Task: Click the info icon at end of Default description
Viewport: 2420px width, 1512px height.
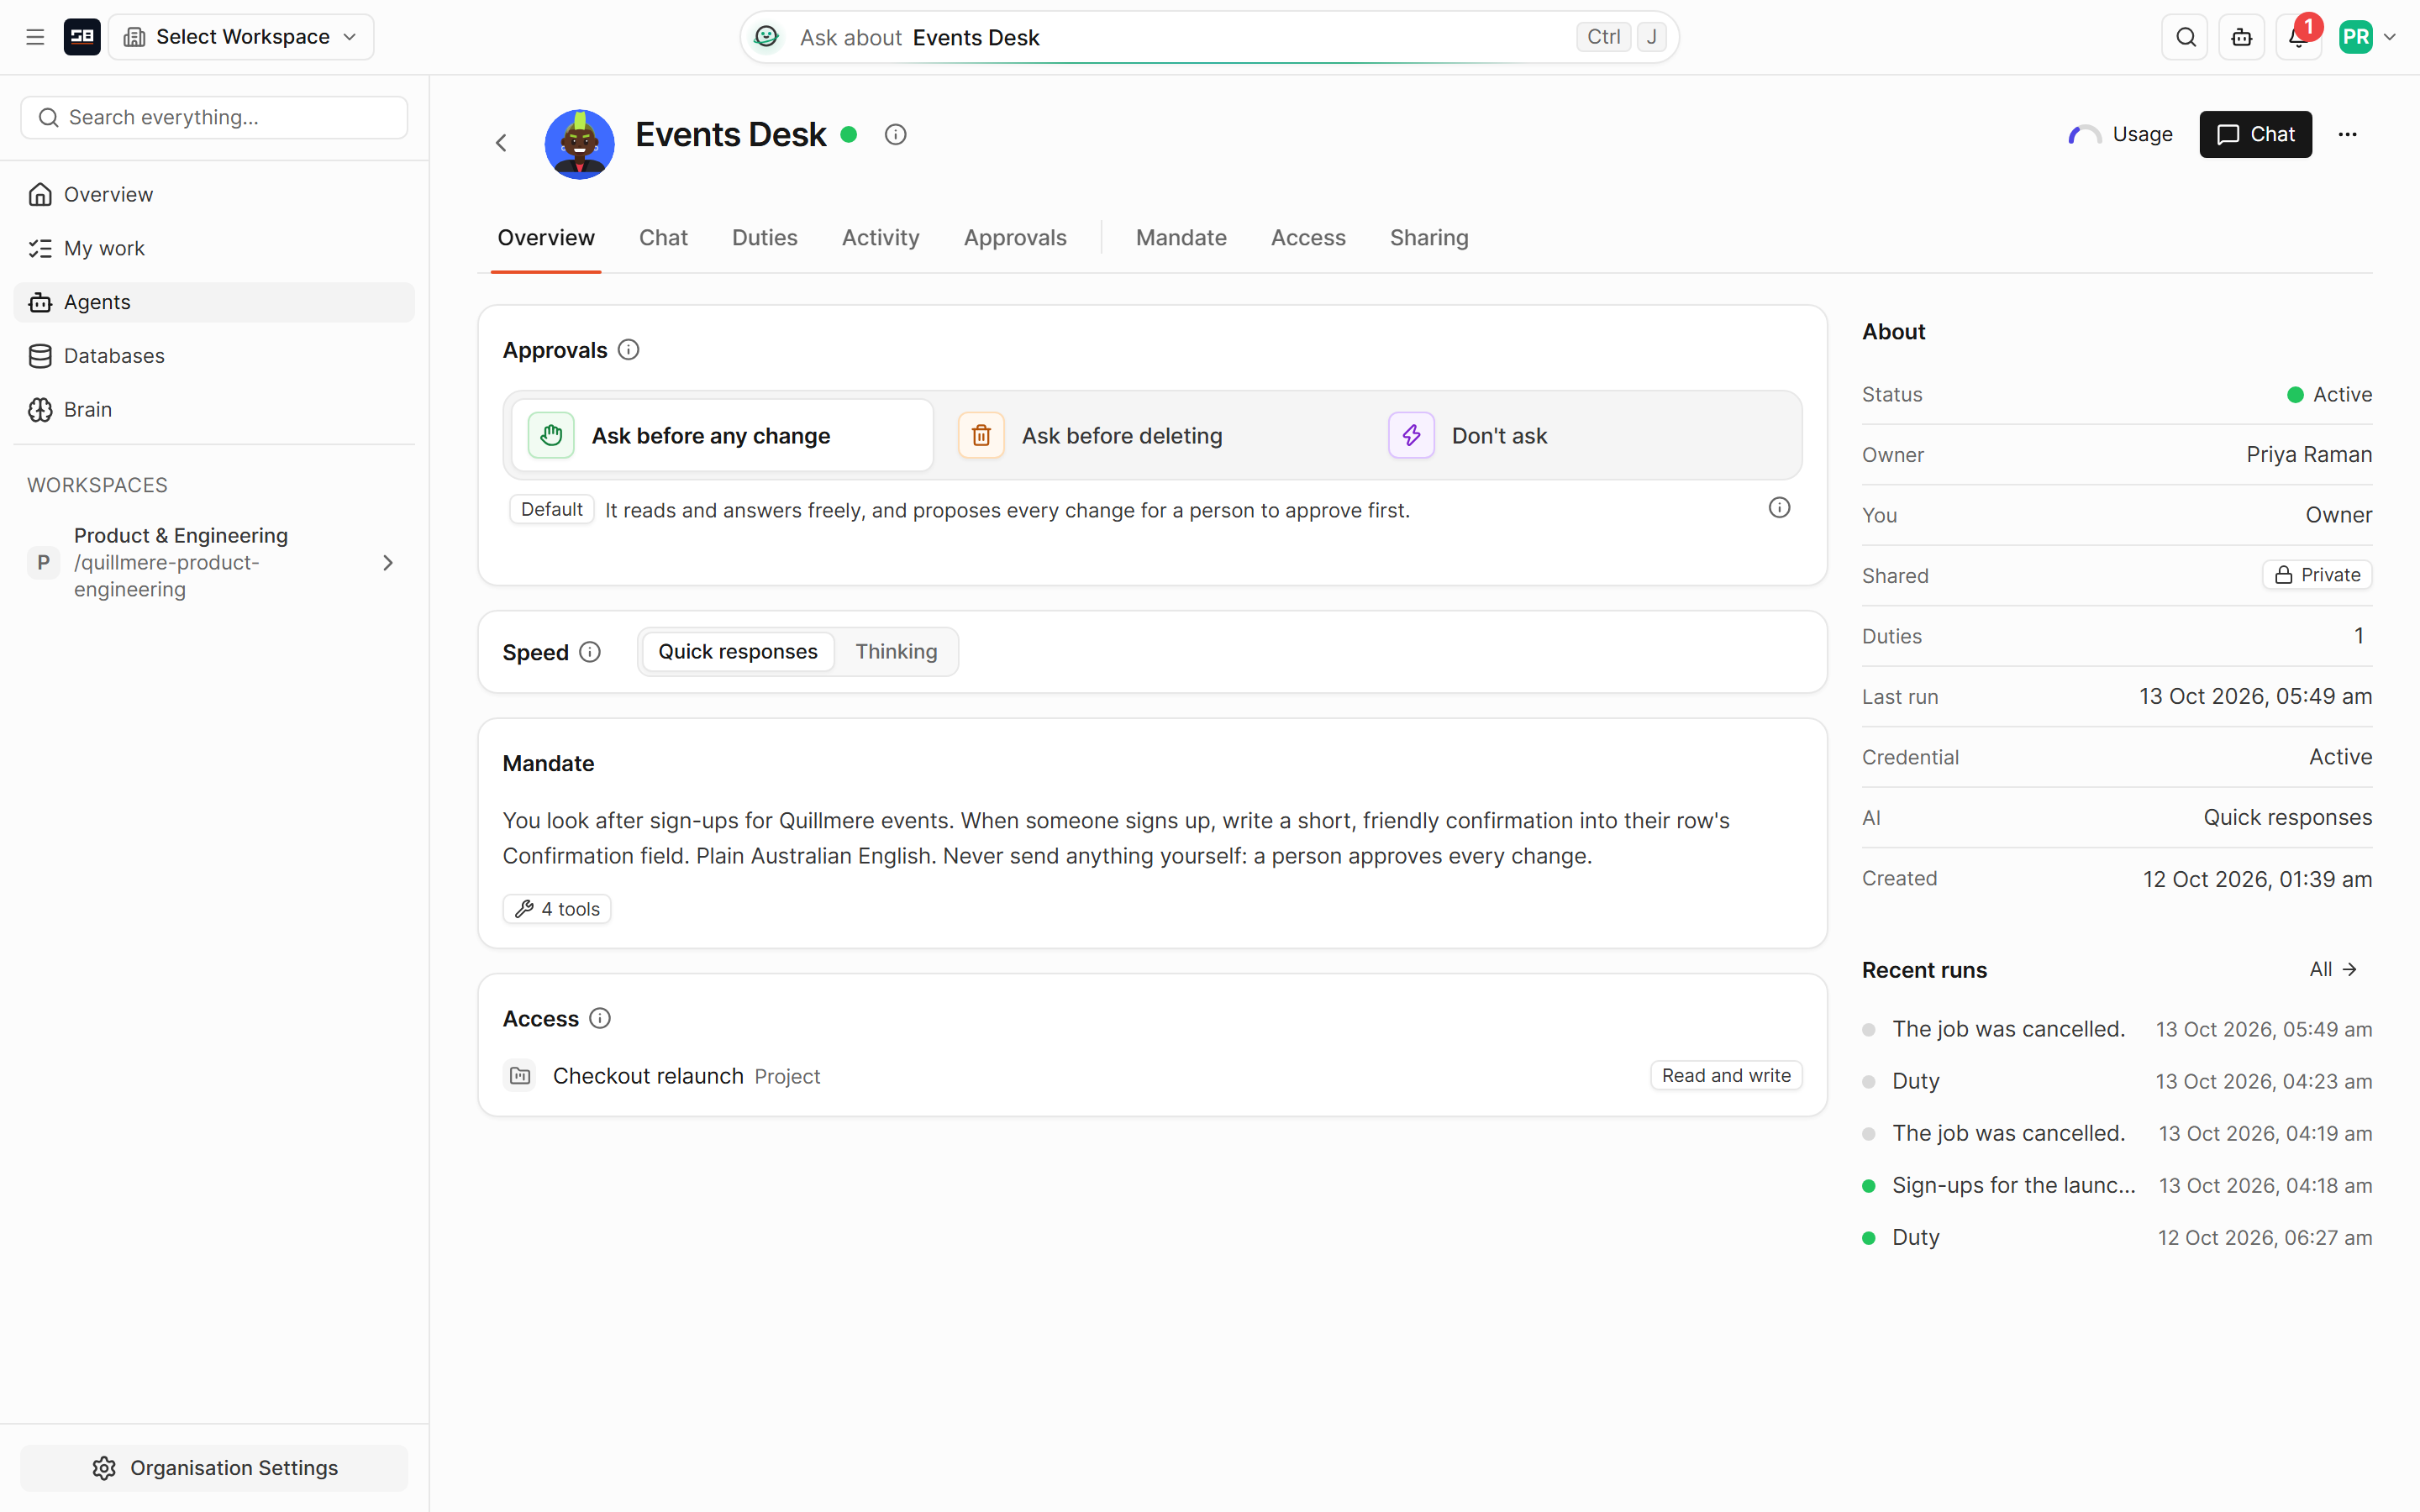Action: click(1779, 508)
